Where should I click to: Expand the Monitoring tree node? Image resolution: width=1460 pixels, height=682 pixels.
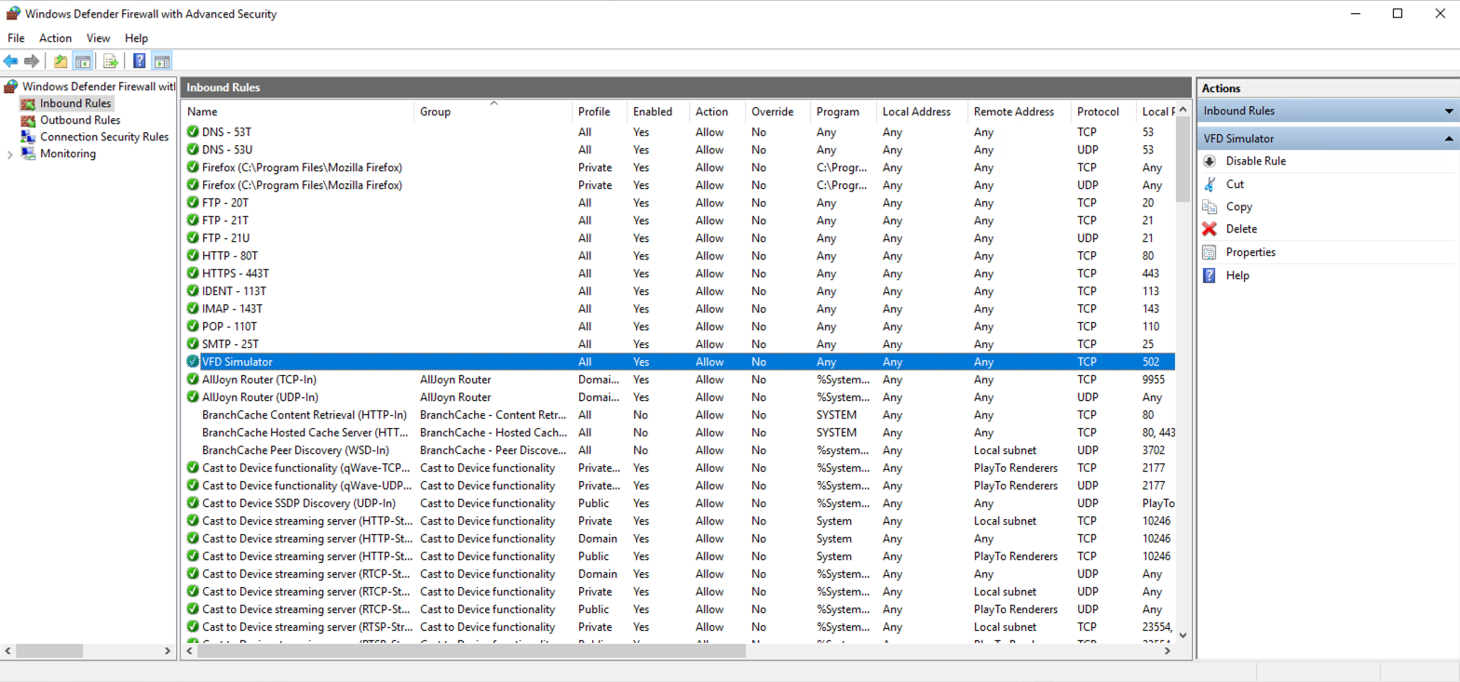tap(10, 154)
